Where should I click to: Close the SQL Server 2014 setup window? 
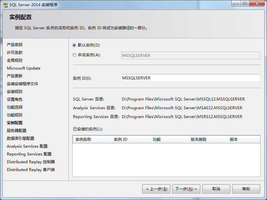(x=257, y=3)
